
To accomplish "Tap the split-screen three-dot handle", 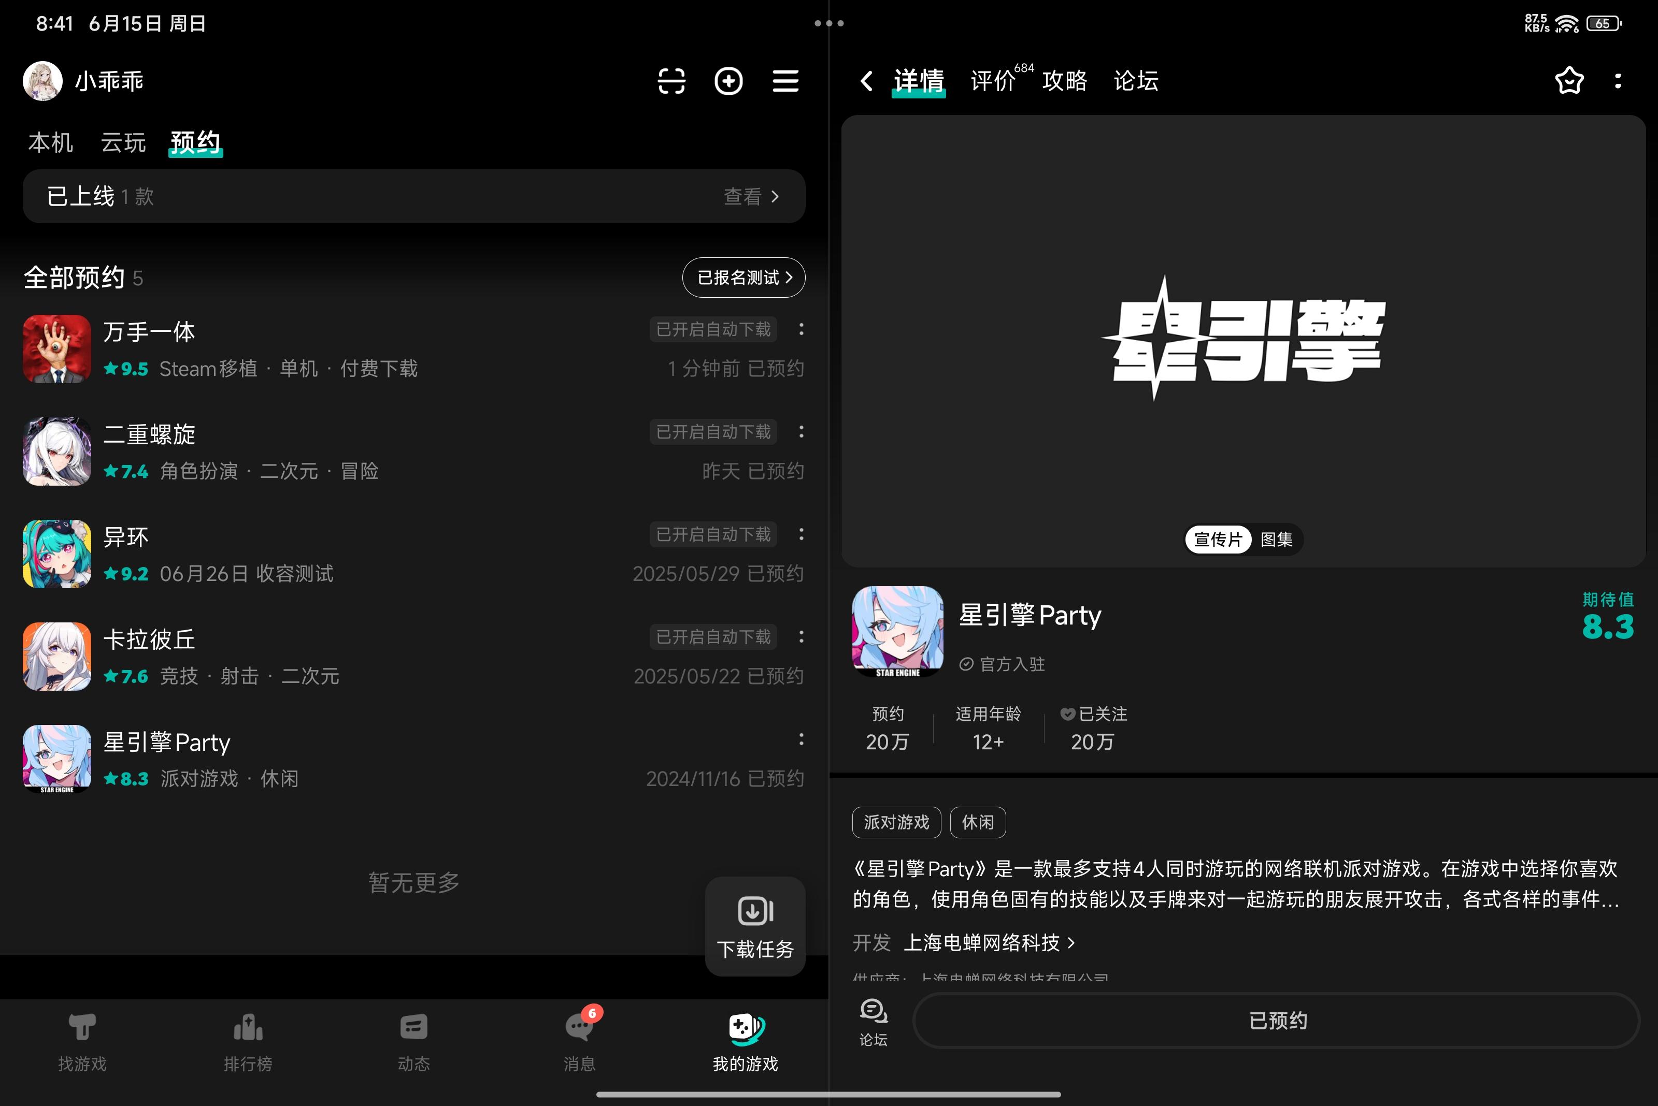I will [x=828, y=23].
